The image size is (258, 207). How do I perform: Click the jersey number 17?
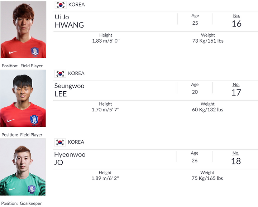(236, 92)
